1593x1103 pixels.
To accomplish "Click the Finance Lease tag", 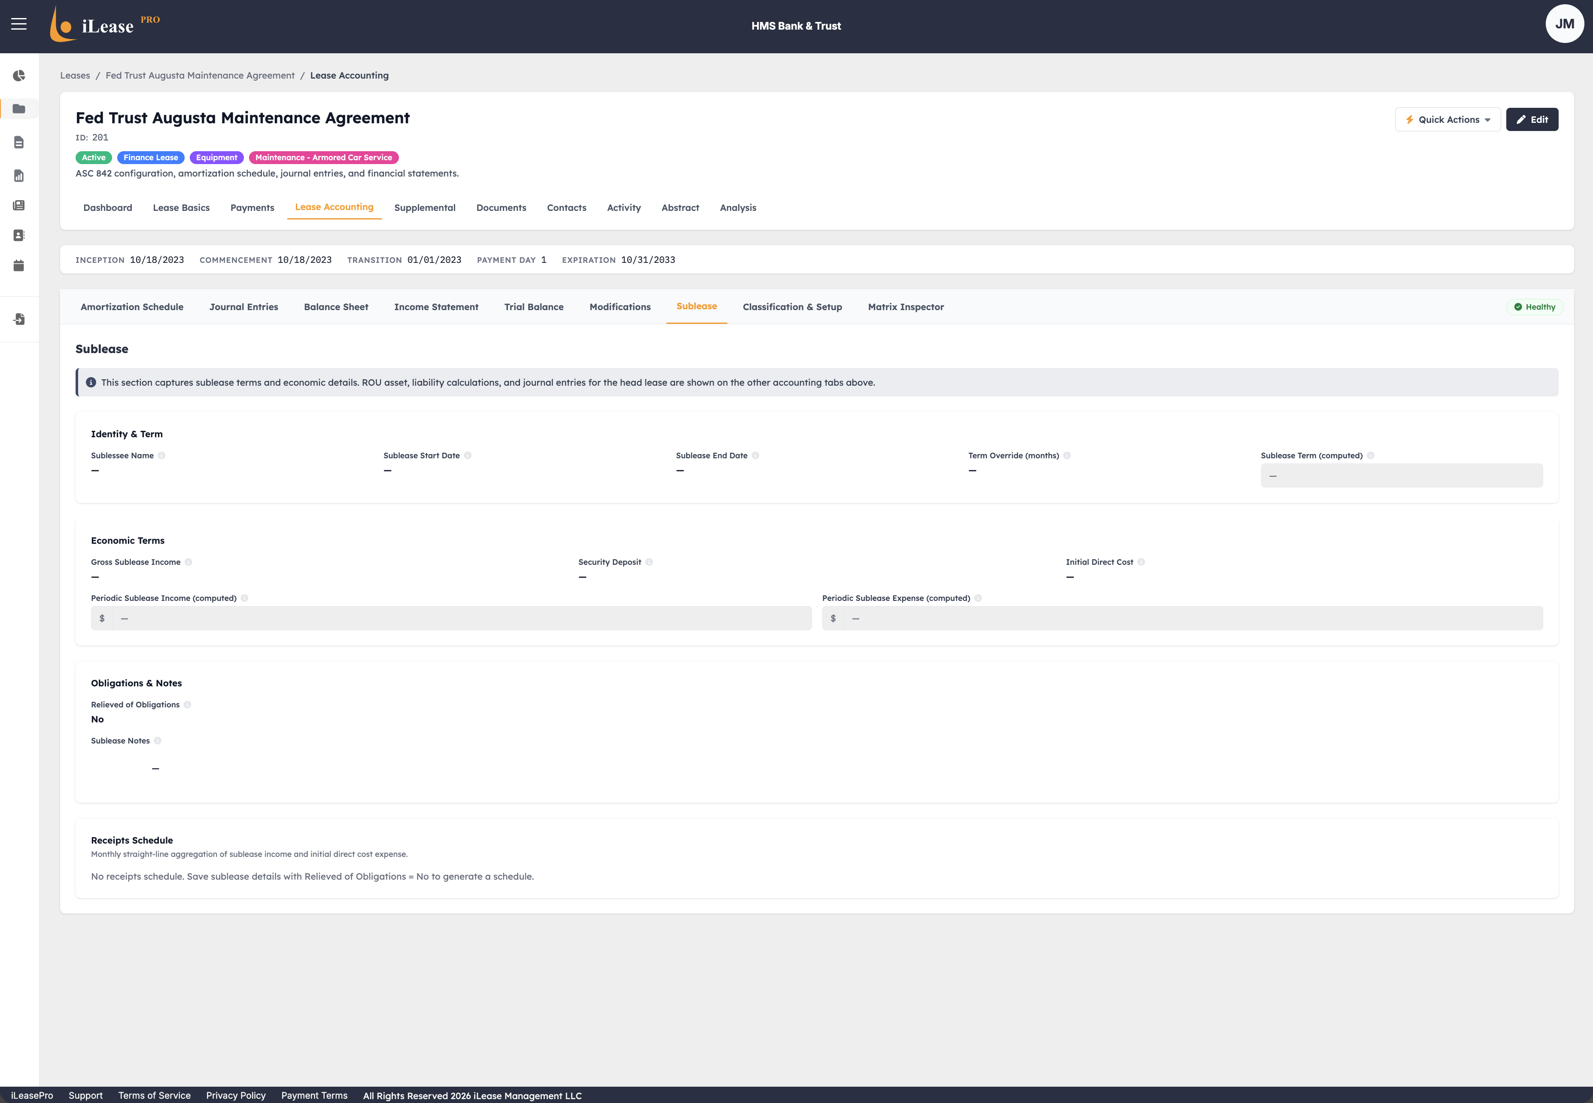I will [151, 158].
